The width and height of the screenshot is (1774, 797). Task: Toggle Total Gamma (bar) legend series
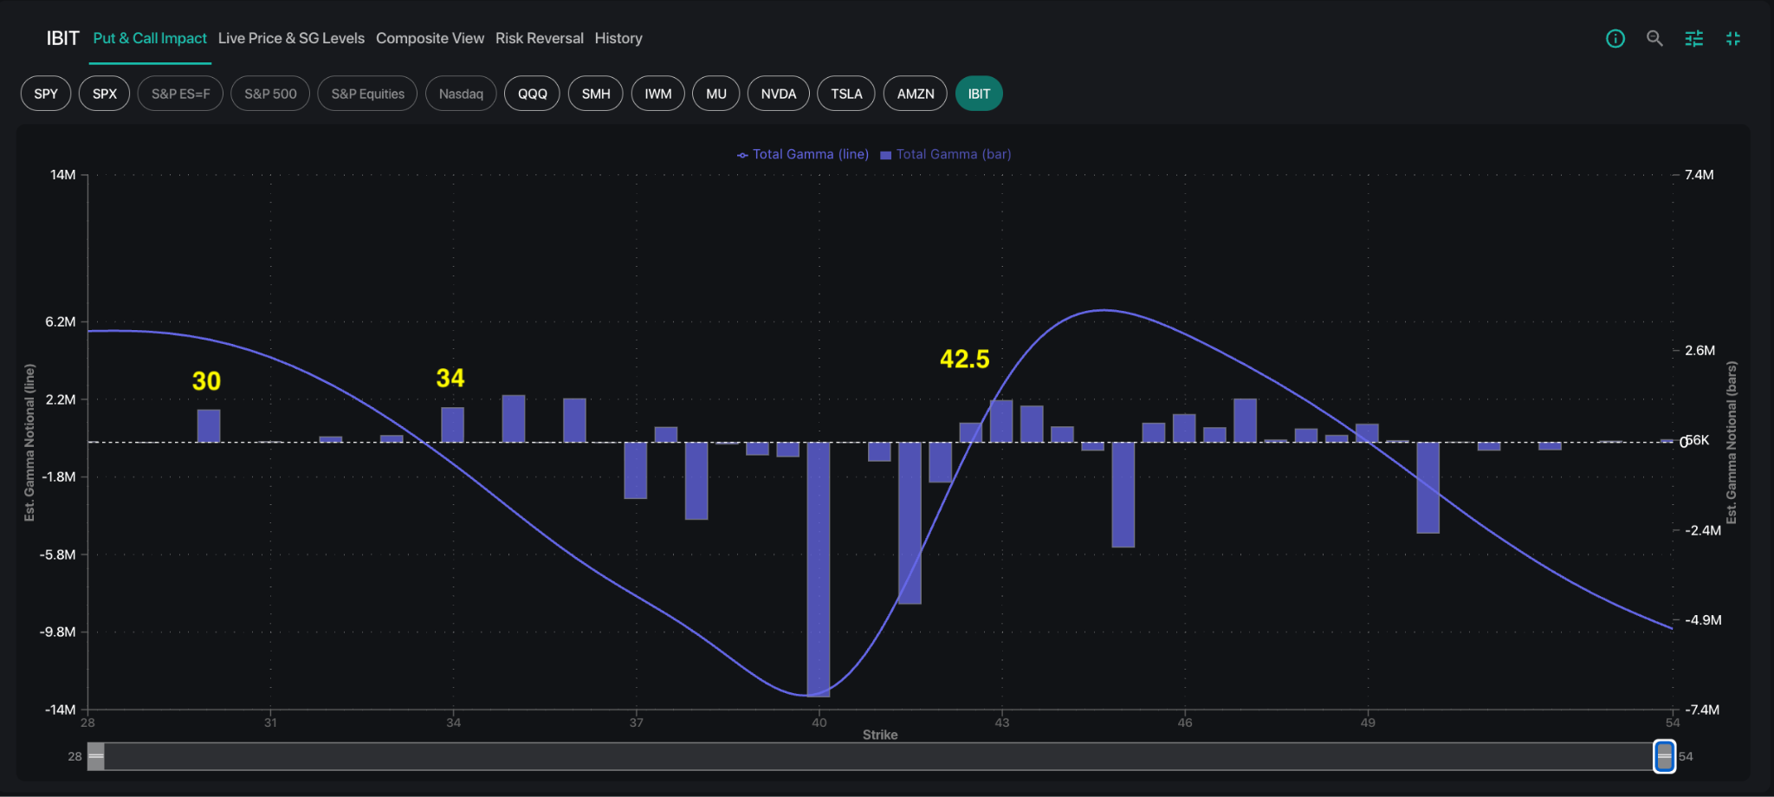[x=945, y=154]
